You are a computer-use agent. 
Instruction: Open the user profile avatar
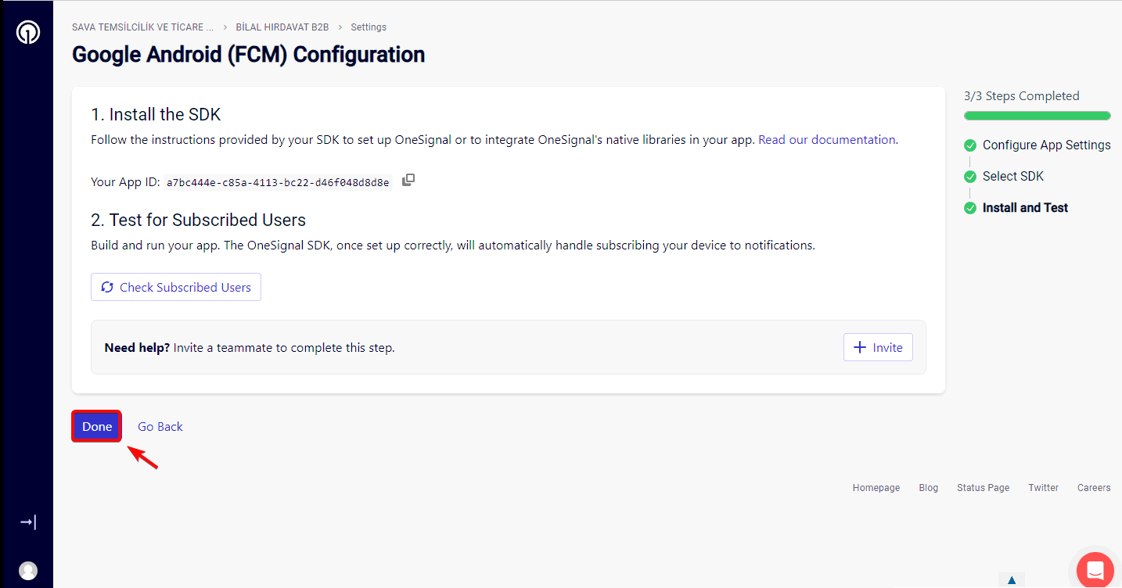(28, 571)
